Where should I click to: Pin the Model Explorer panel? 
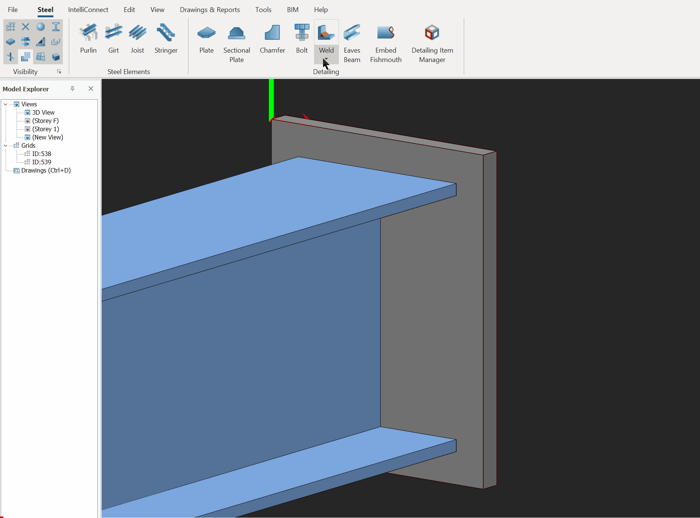point(73,89)
